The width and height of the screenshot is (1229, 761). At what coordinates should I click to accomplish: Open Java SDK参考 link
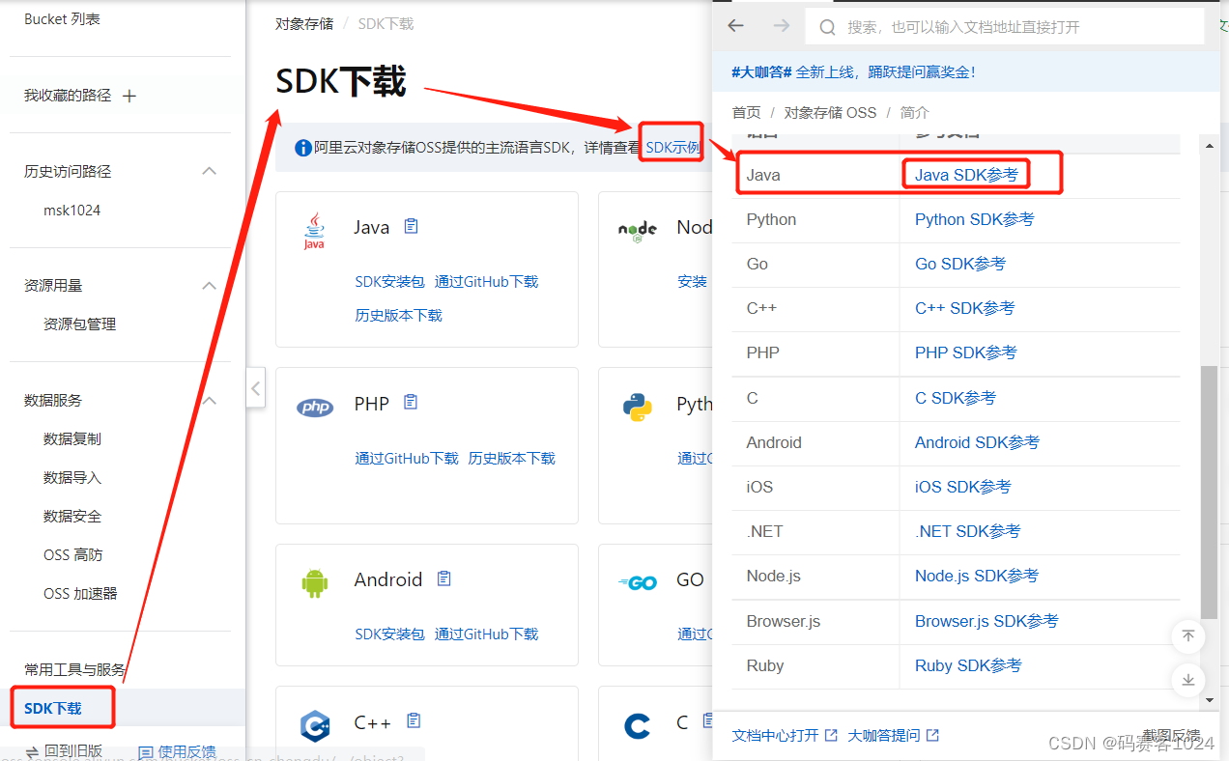click(967, 175)
